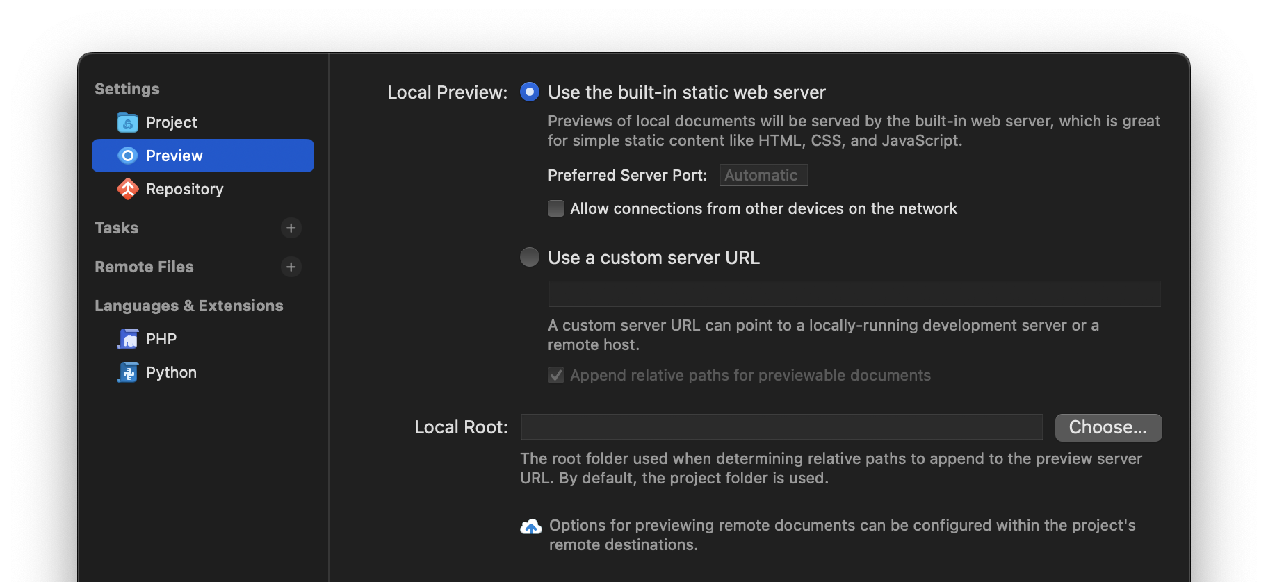The height and width of the screenshot is (582, 1268).
Task: Select the custom server URL option
Action: (x=530, y=257)
